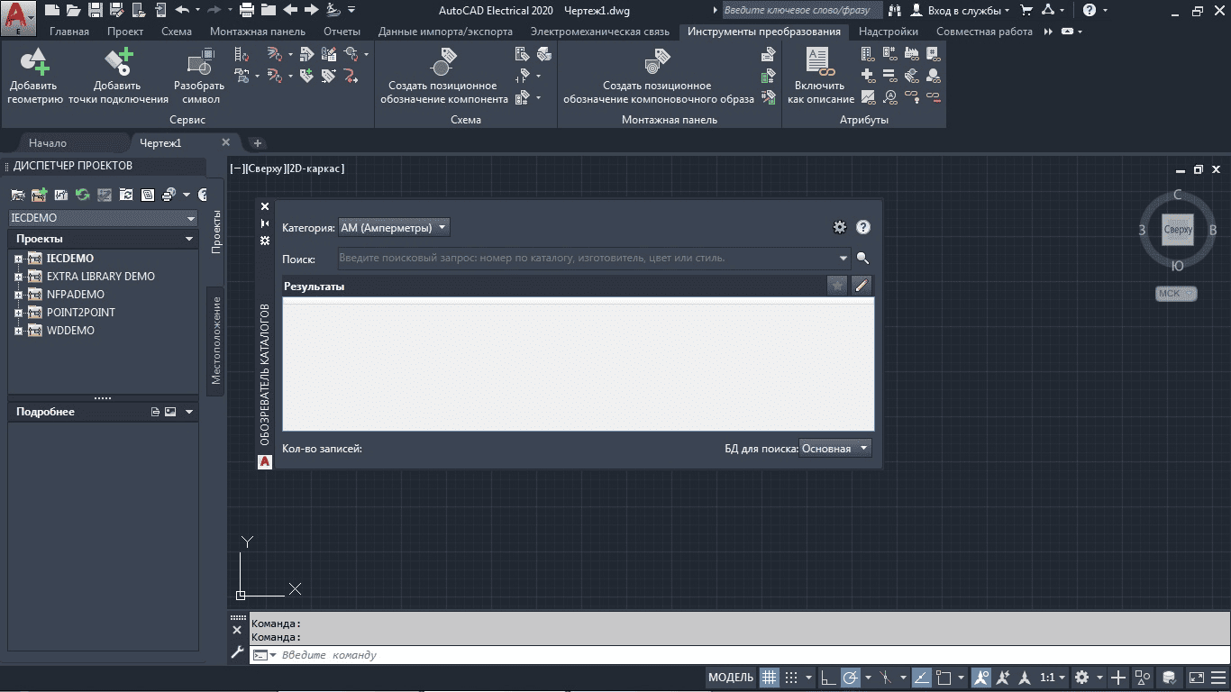
Task: Open the Надстройки ribbon tab
Action: pyautogui.click(x=889, y=32)
